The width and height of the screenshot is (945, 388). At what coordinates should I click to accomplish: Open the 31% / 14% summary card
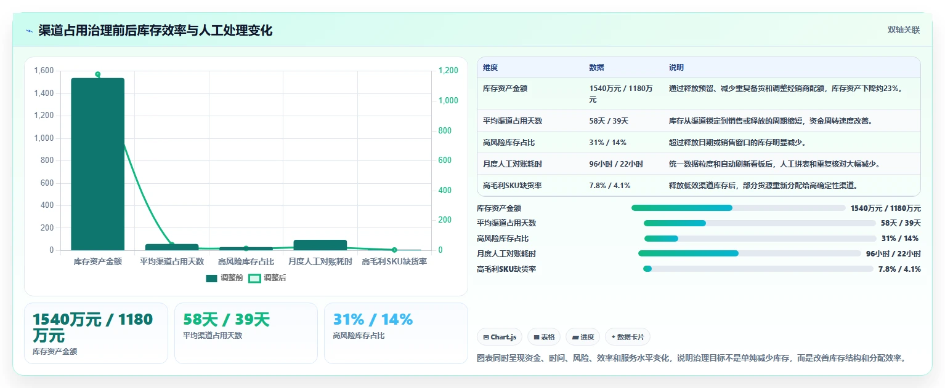click(396, 333)
